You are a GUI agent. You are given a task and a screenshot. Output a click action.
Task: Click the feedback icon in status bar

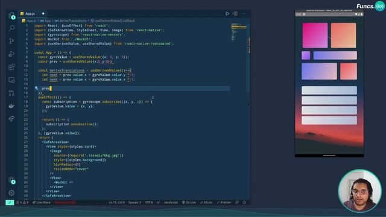pyautogui.click(x=237, y=203)
